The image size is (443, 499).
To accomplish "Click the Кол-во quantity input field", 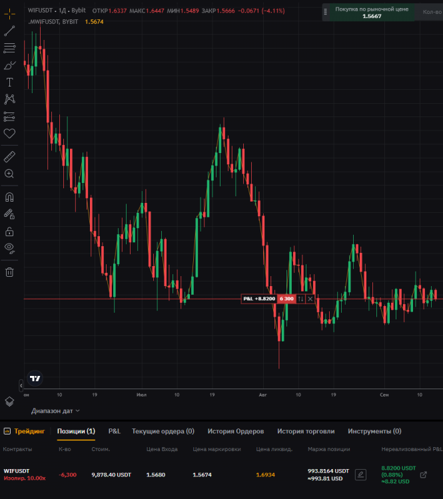I will pyautogui.click(x=430, y=13).
